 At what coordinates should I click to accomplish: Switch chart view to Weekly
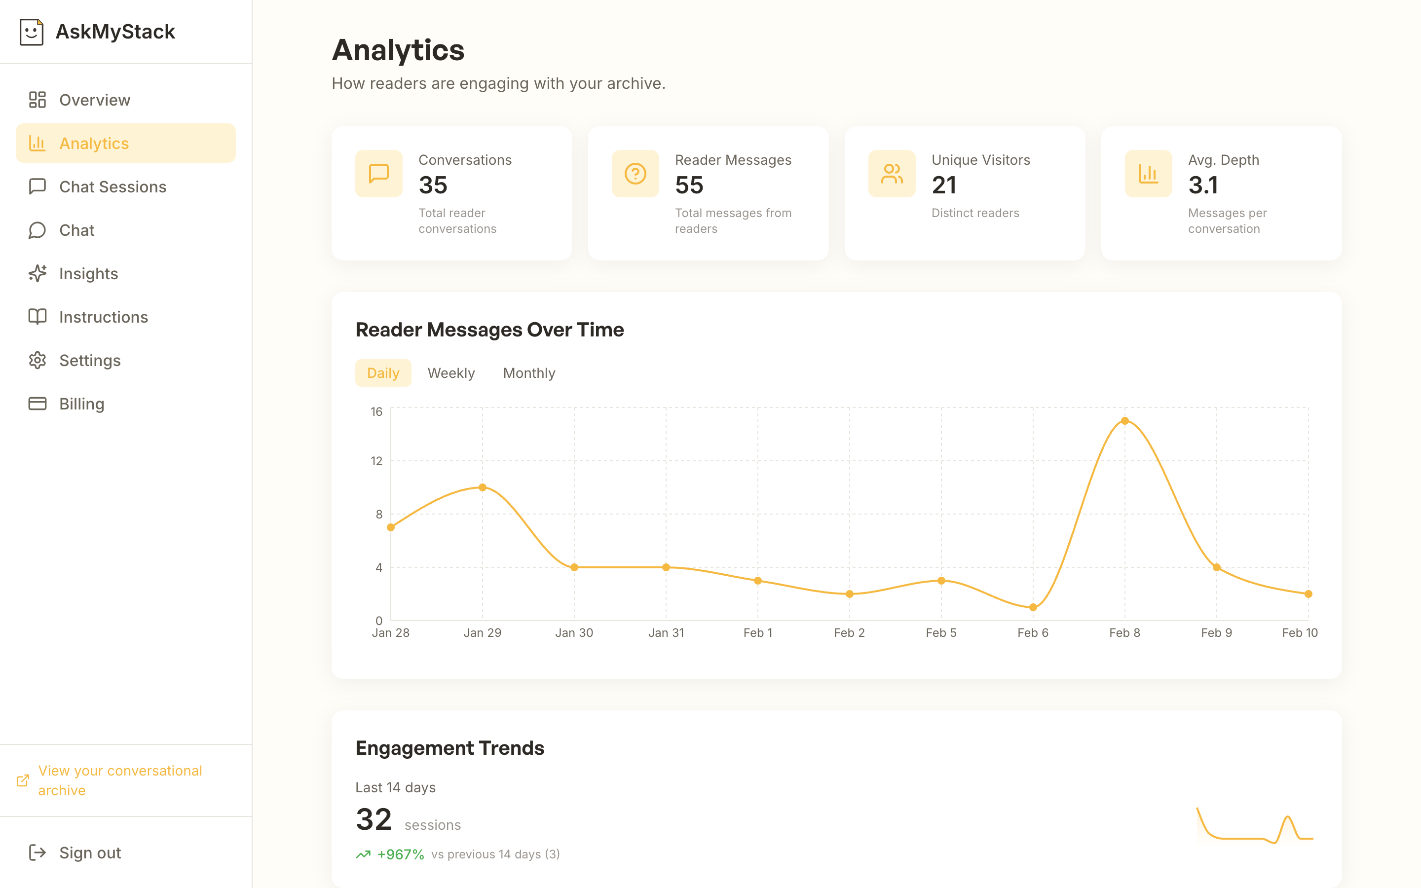451,372
